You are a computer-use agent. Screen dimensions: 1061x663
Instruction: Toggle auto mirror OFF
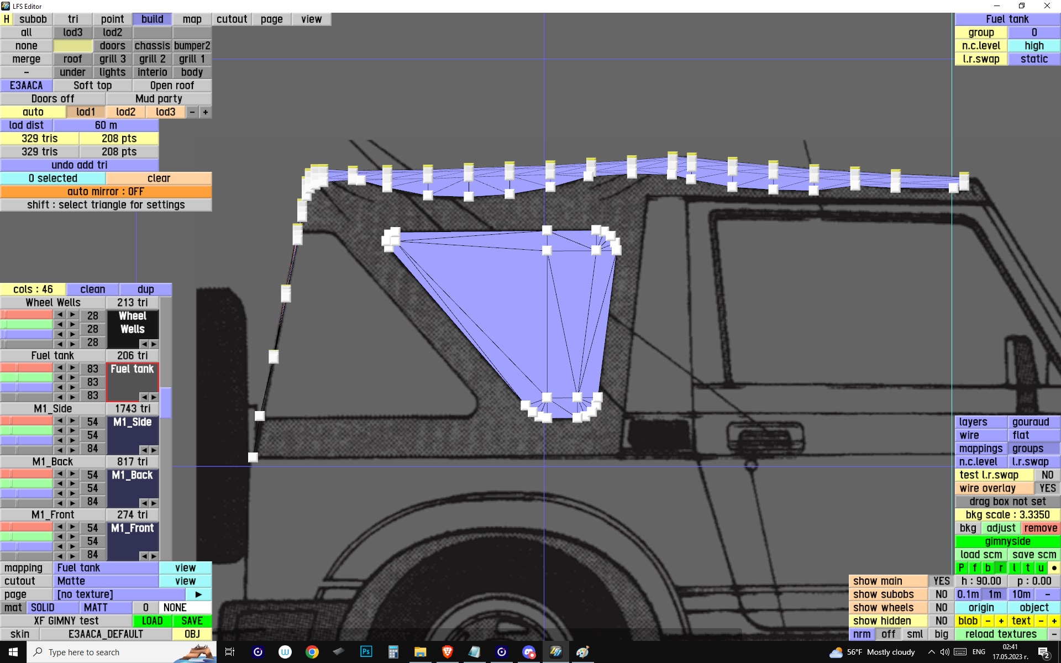click(106, 192)
